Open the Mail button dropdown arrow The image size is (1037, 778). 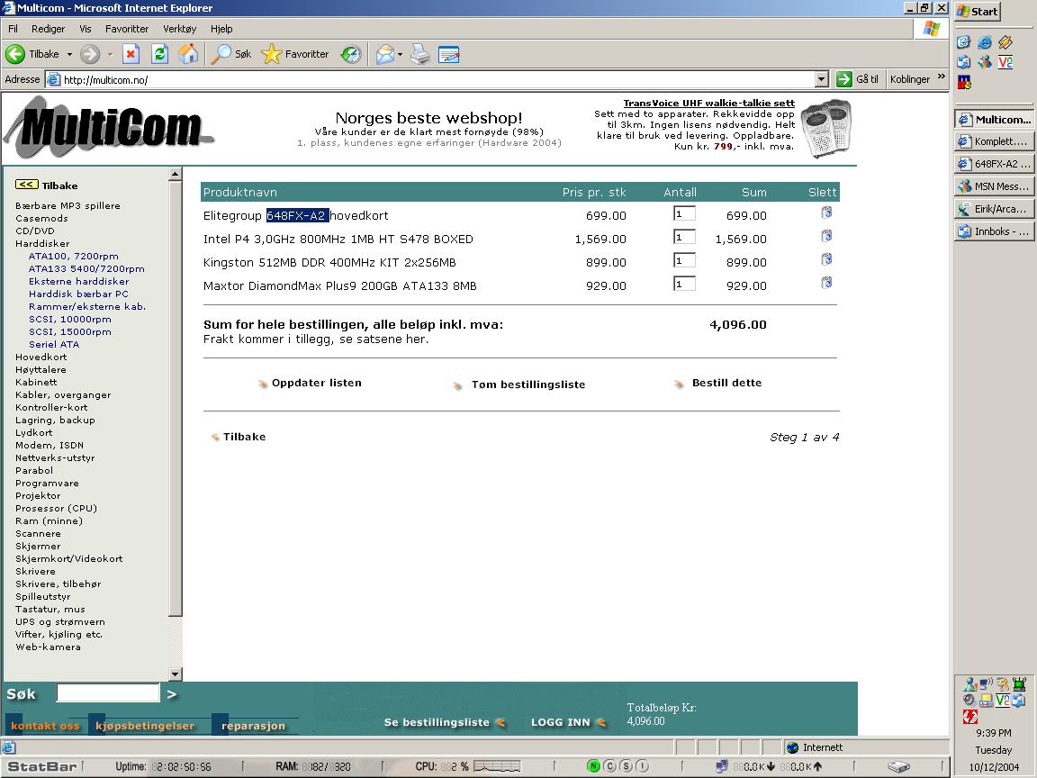pos(400,54)
